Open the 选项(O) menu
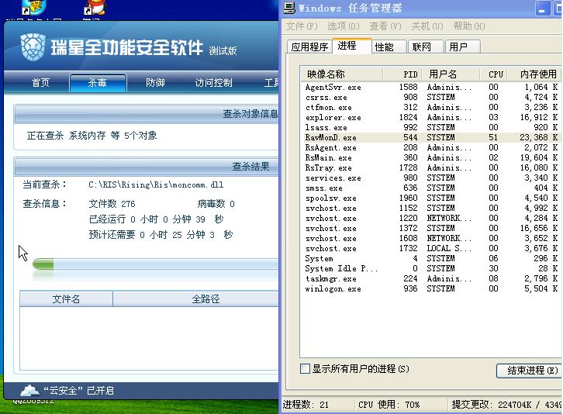Screen dimensions: 563x414 (x=344, y=26)
